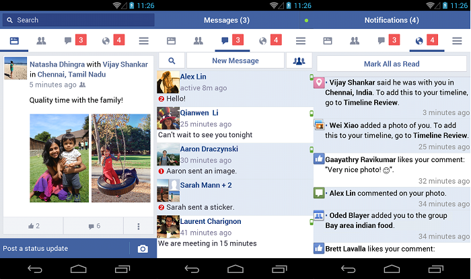This screenshot has width=471, height=279.
Task: Open friend requests icon on the news feed screen
Action: 41,41
